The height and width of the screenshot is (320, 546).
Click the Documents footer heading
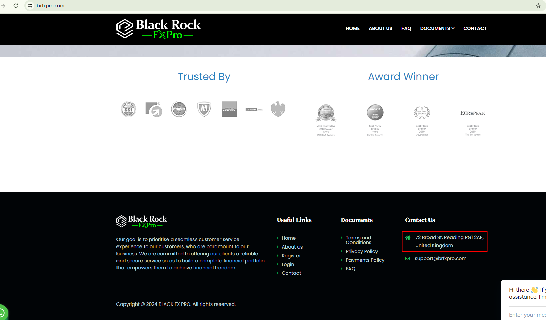(357, 220)
